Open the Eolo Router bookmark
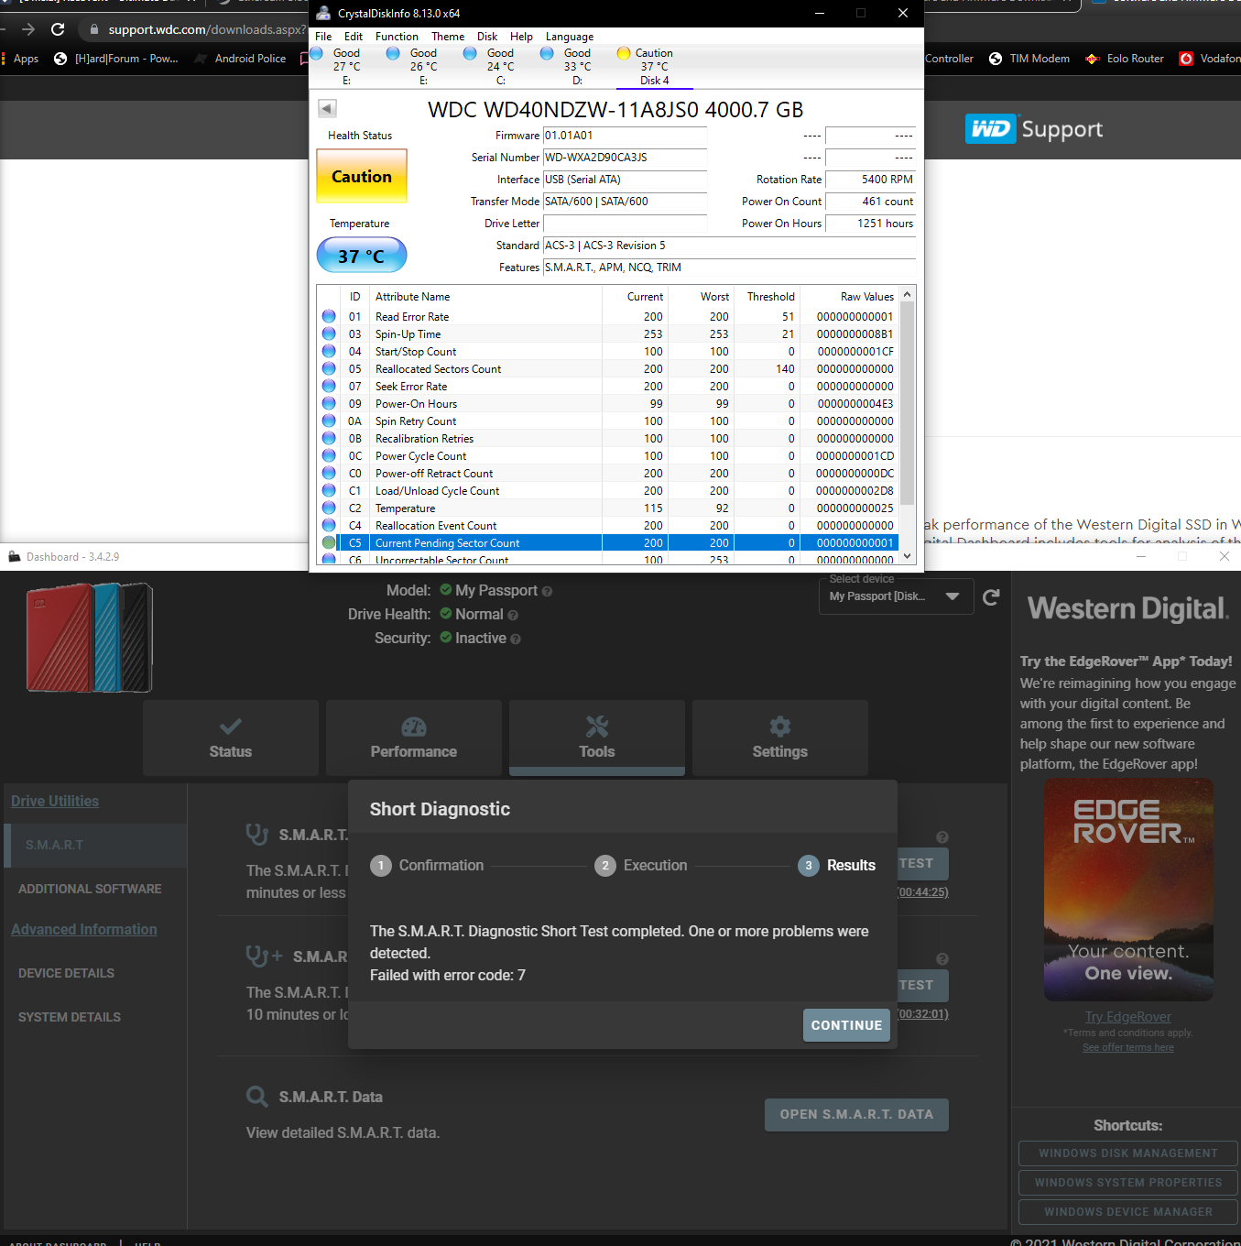1241x1246 pixels. [1125, 59]
